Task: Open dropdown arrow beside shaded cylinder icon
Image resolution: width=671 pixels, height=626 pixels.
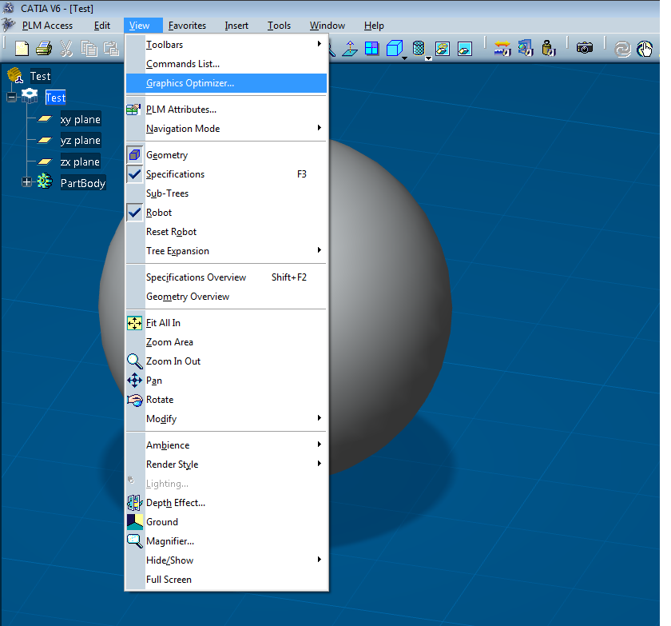Action: (428, 58)
